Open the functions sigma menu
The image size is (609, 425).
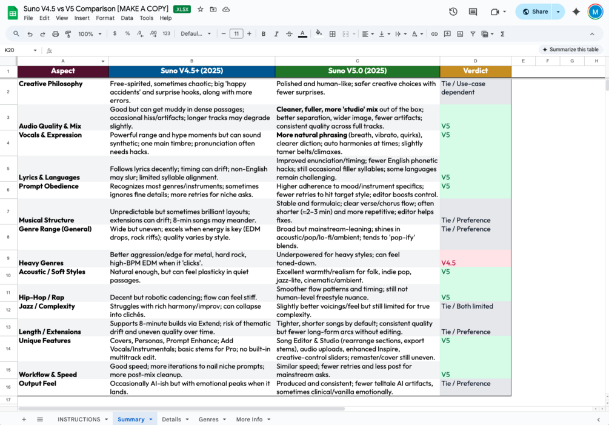tap(502, 34)
